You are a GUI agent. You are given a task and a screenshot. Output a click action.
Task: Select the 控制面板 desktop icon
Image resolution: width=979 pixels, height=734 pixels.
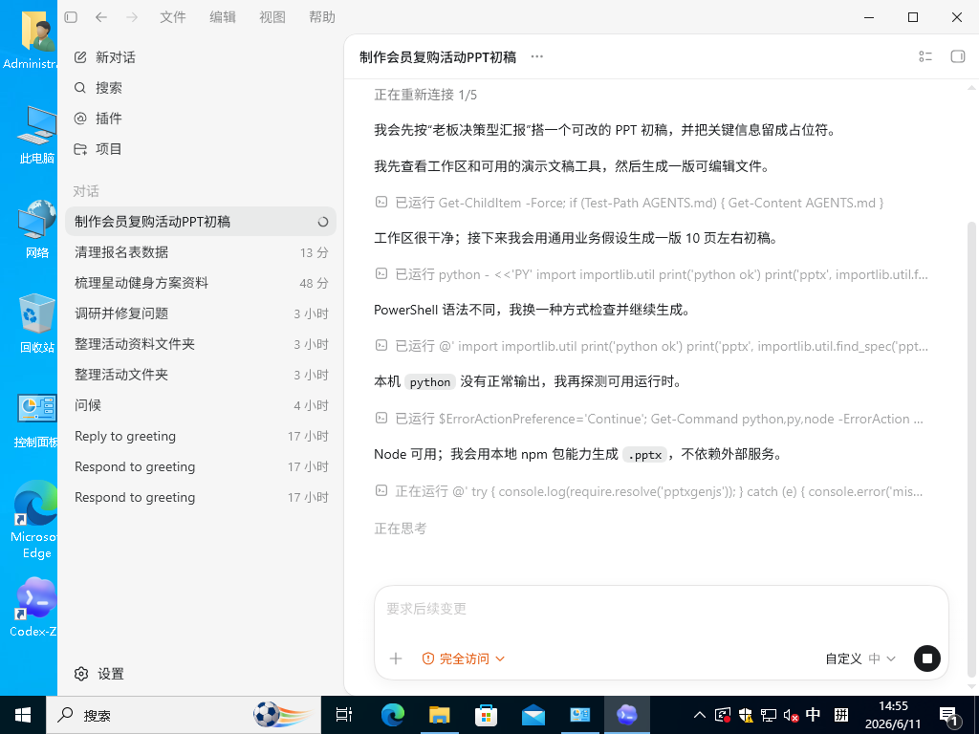point(36,421)
